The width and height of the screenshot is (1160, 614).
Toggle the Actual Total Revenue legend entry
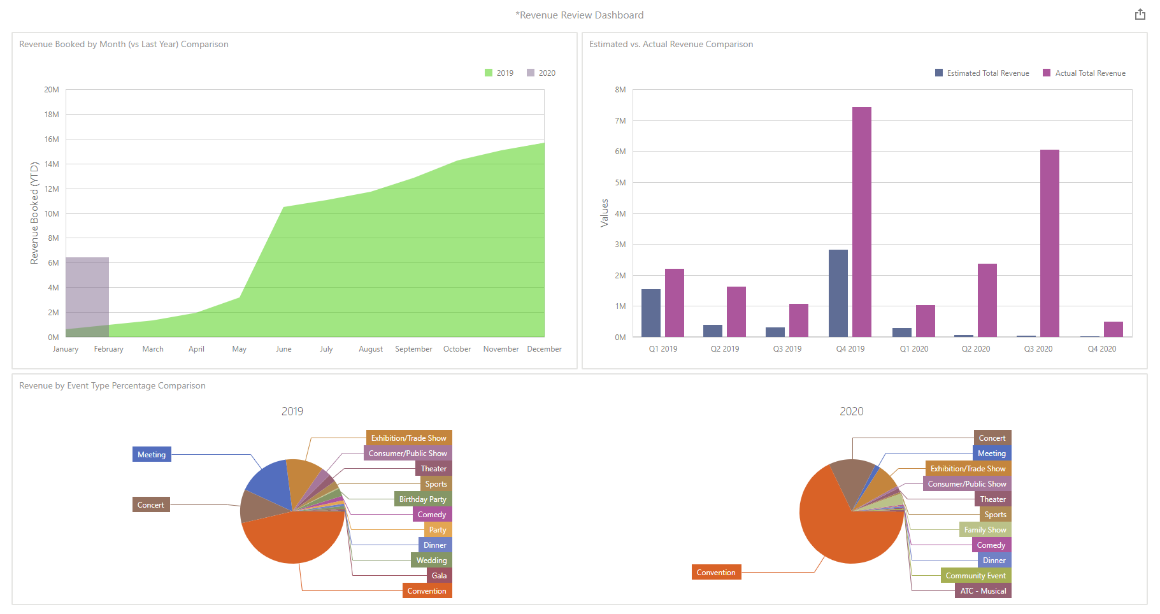pos(1084,73)
